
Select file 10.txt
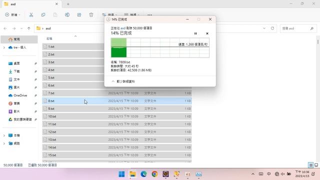[117, 116]
